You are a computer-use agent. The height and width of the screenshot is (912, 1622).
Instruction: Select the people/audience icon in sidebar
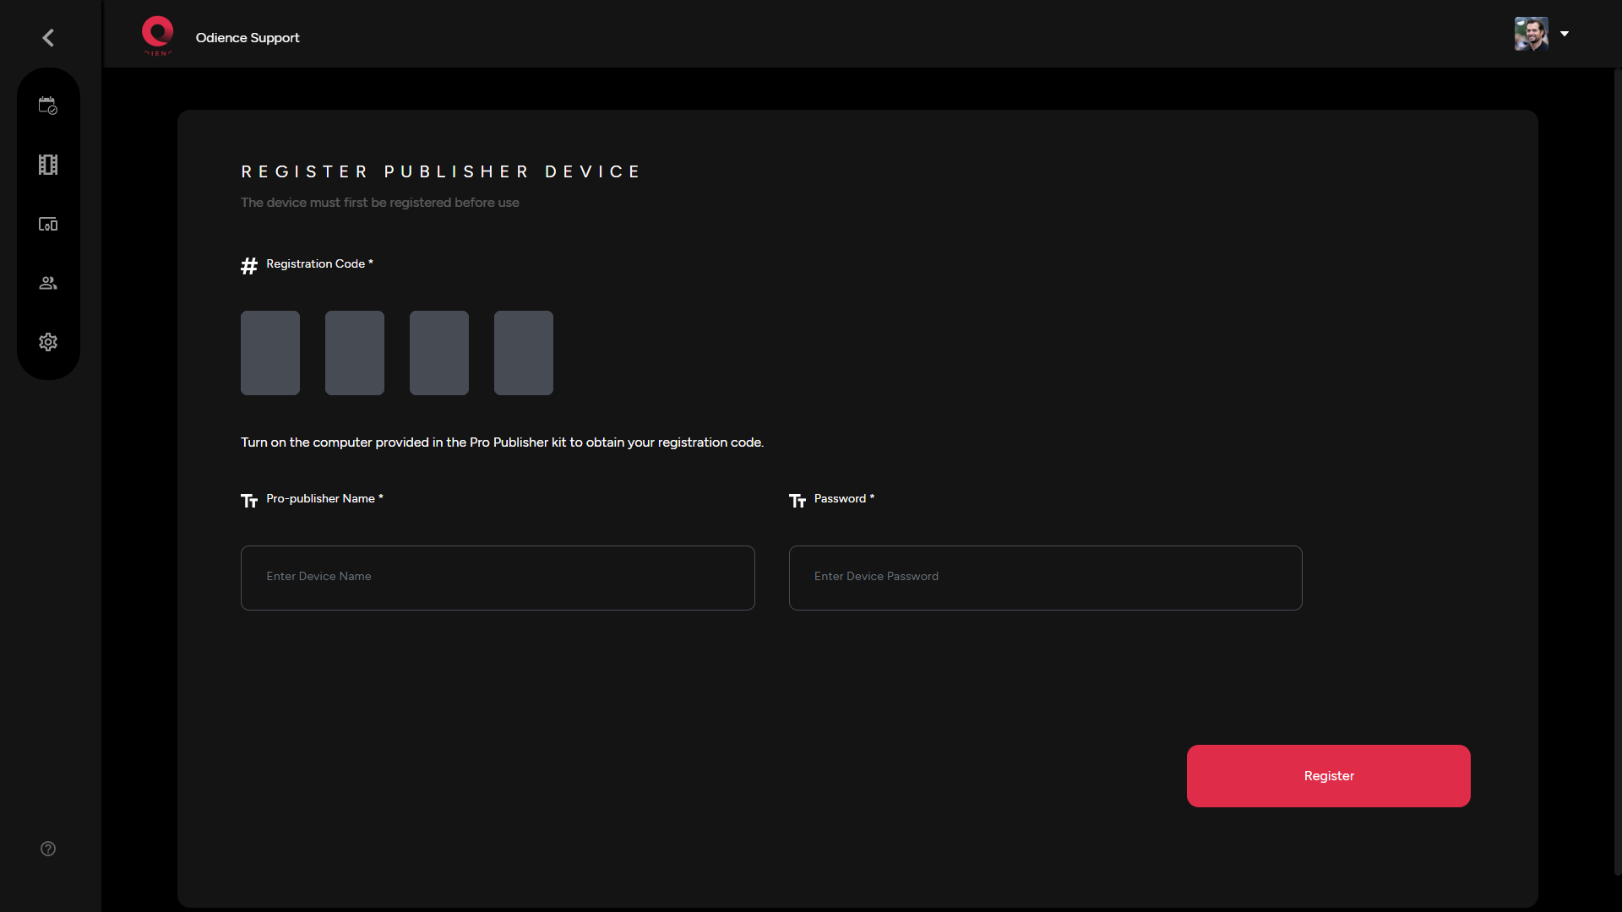click(48, 283)
